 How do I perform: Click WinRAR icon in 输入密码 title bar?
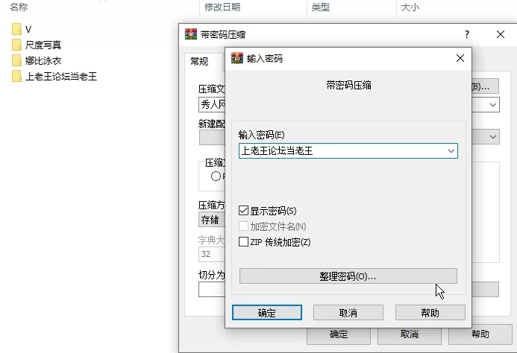[x=237, y=58]
